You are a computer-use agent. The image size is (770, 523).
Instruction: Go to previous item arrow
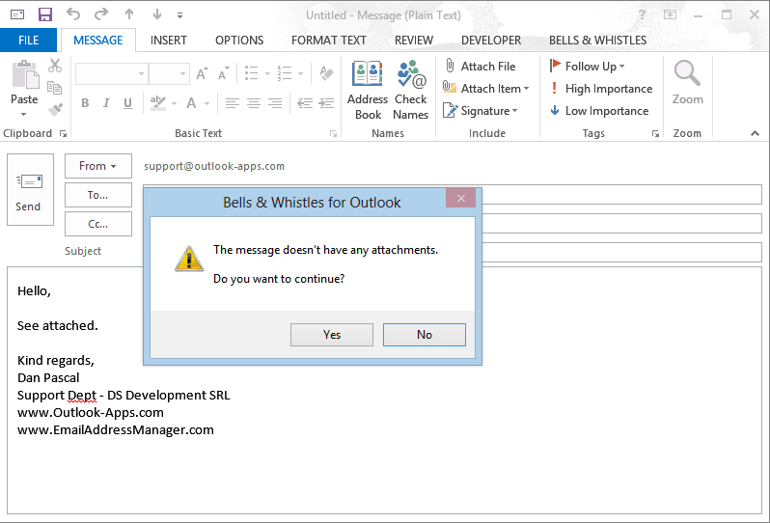click(x=129, y=14)
